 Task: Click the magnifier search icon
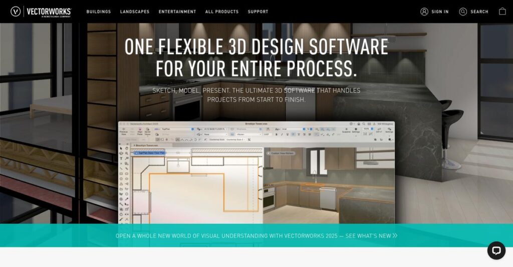tap(463, 12)
